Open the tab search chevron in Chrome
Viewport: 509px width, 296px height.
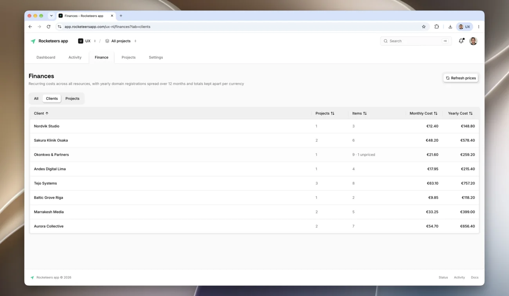51,16
